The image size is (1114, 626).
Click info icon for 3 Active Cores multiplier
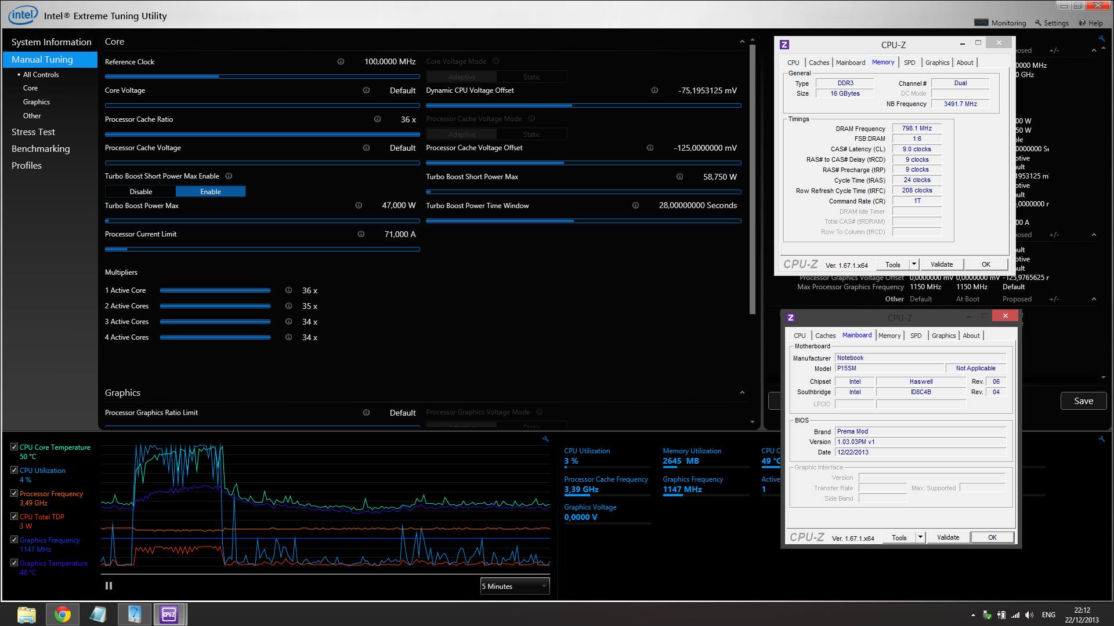click(288, 322)
